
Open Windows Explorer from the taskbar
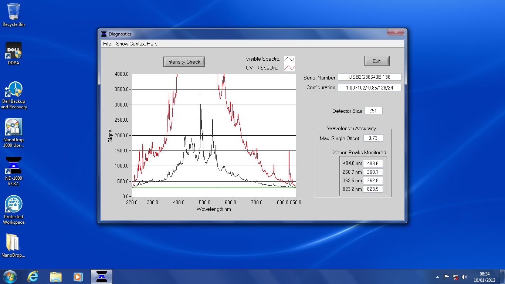(56, 277)
